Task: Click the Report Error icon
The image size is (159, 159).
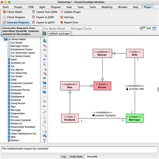Action: 62,22
